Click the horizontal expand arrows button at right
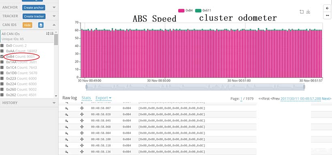The image size is (332, 155). [x=327, y=15]
